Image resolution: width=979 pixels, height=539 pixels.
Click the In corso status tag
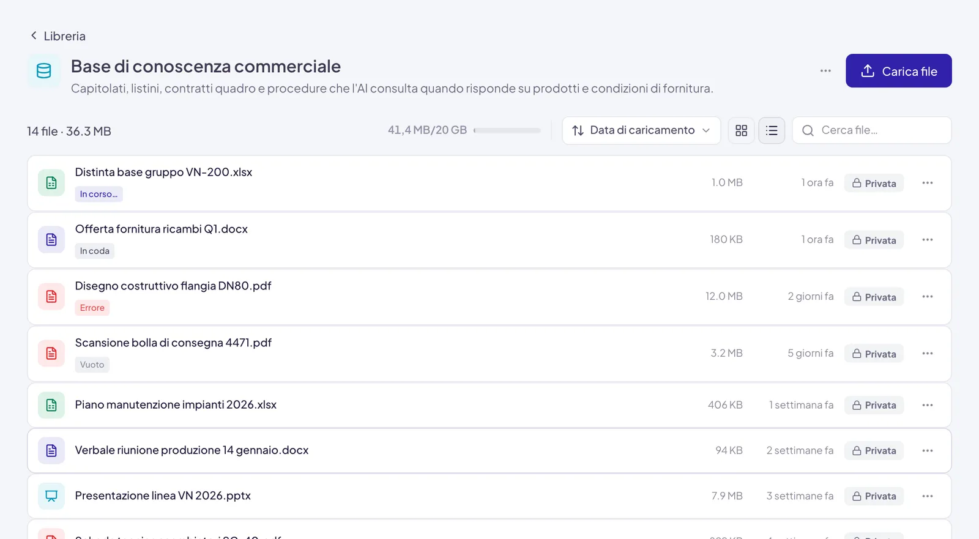(99, 194)
